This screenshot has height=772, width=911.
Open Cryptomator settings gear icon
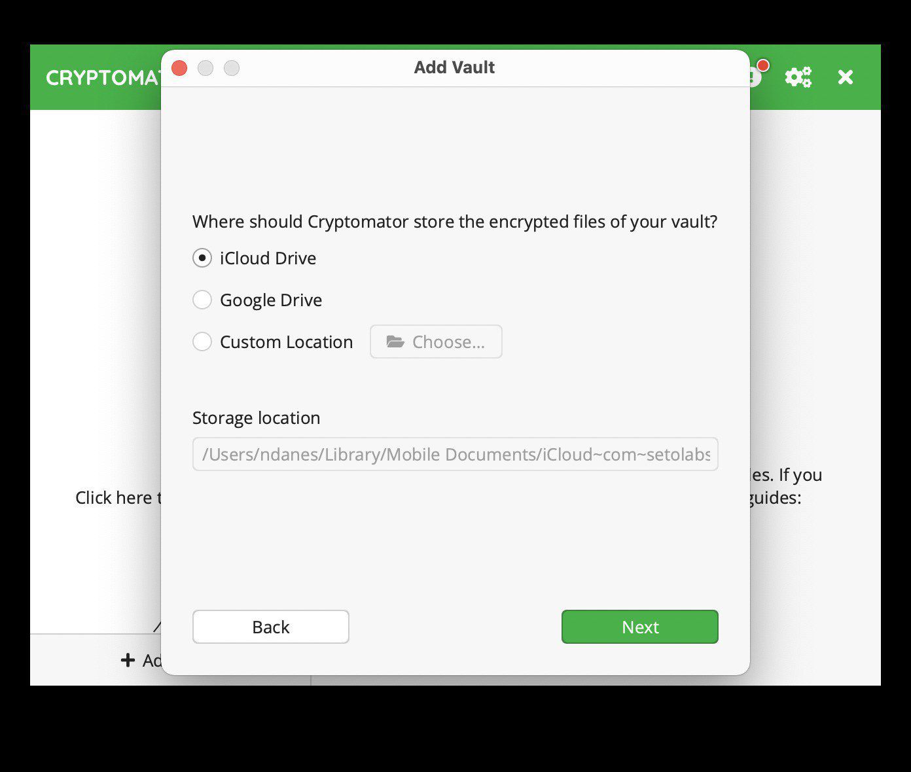point(798,77)
